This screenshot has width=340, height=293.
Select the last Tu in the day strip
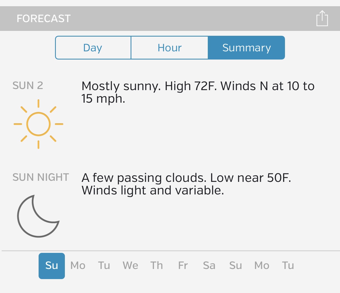point(288,266)
